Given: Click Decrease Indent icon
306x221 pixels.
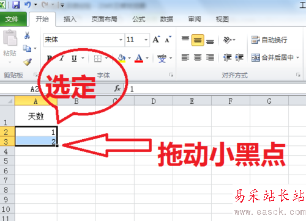Looking at the screenshot, I should [227, 57].
